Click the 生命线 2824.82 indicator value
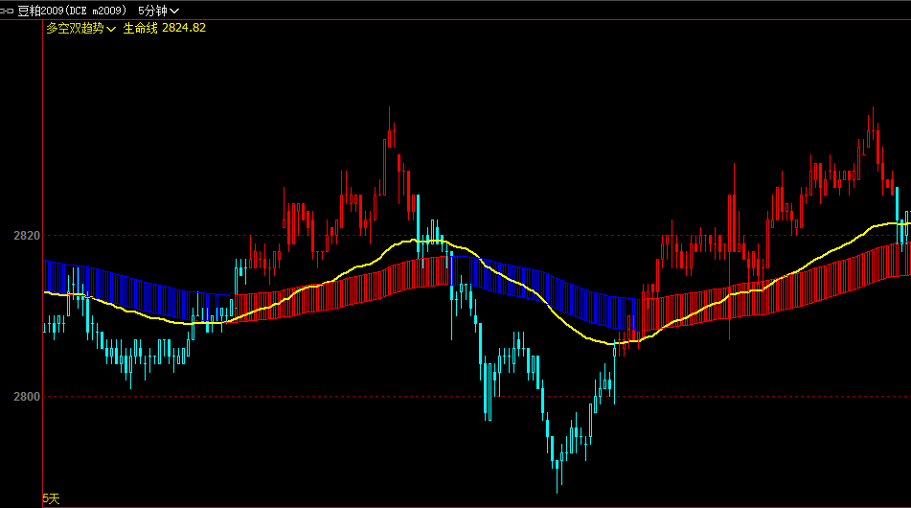Image resolution: width=911 pixels, height=508 pixels. click(165, 28)
